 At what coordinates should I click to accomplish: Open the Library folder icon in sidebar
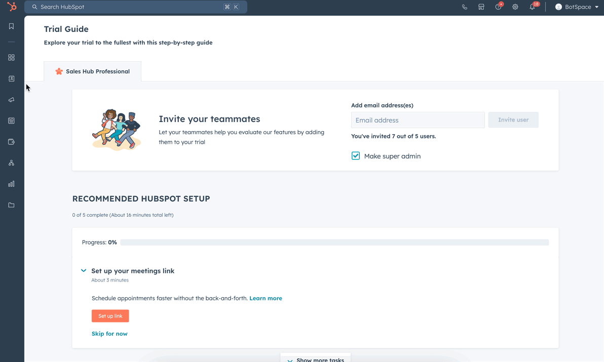tap(11, 205)
